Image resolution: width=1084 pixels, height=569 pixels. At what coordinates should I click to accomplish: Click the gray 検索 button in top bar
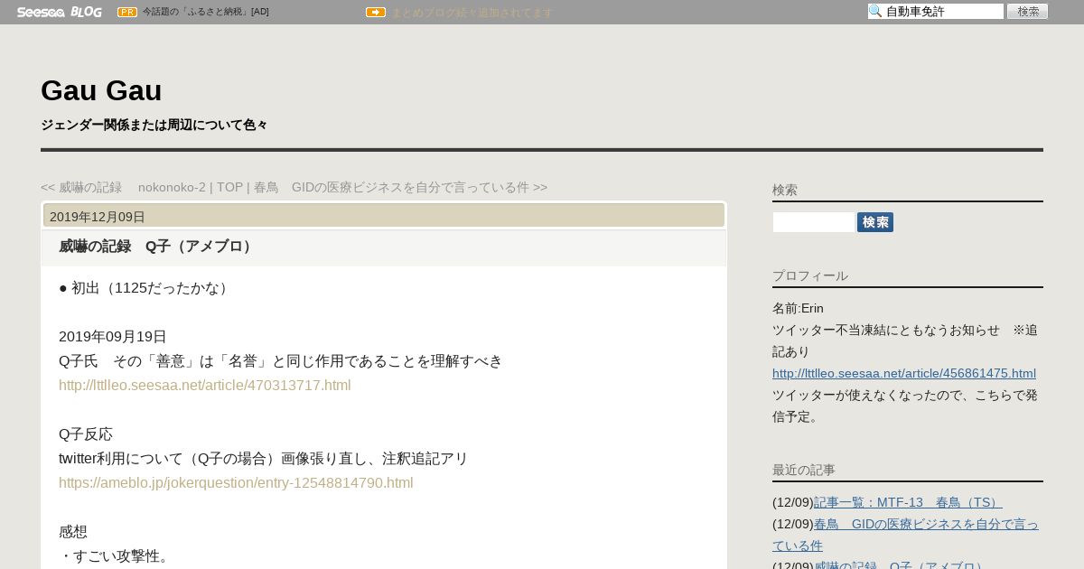(x=1028, y=12)
